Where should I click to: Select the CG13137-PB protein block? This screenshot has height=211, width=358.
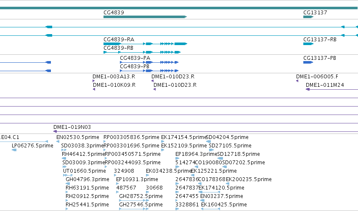(x=308, y=62)
